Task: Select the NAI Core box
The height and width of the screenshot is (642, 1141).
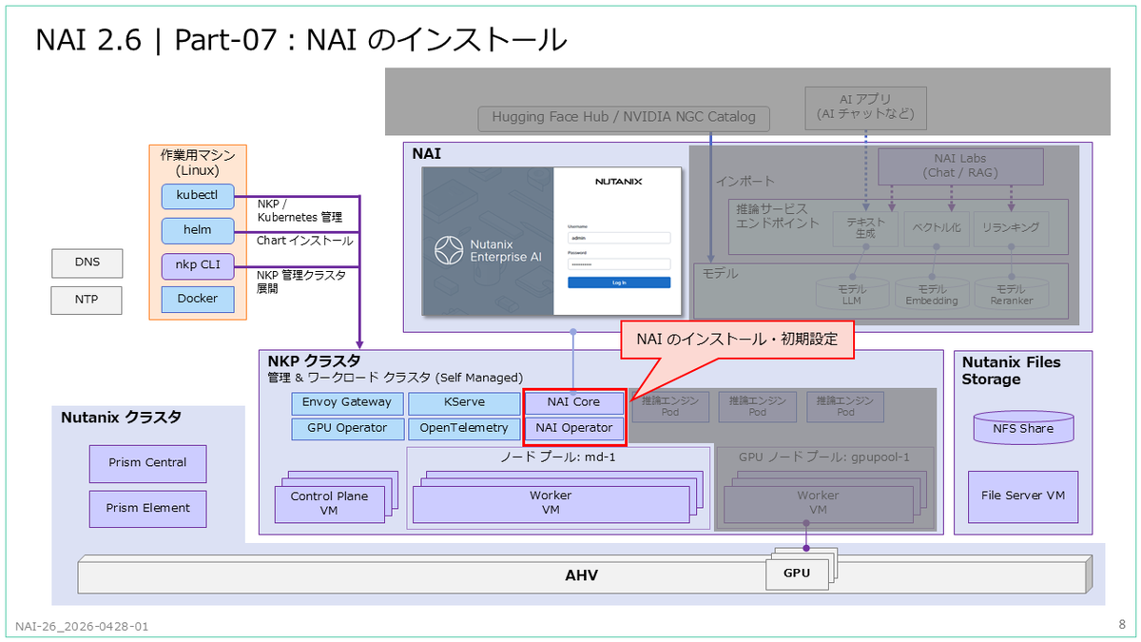Action: coord(574,402)
